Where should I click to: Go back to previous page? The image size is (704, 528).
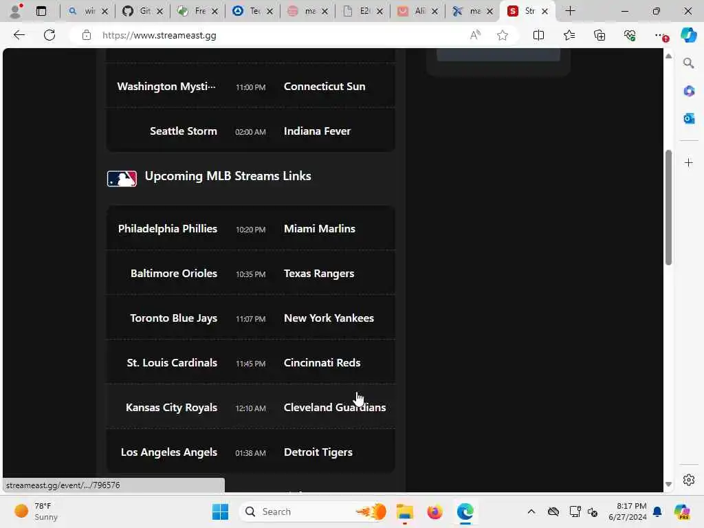19,35
